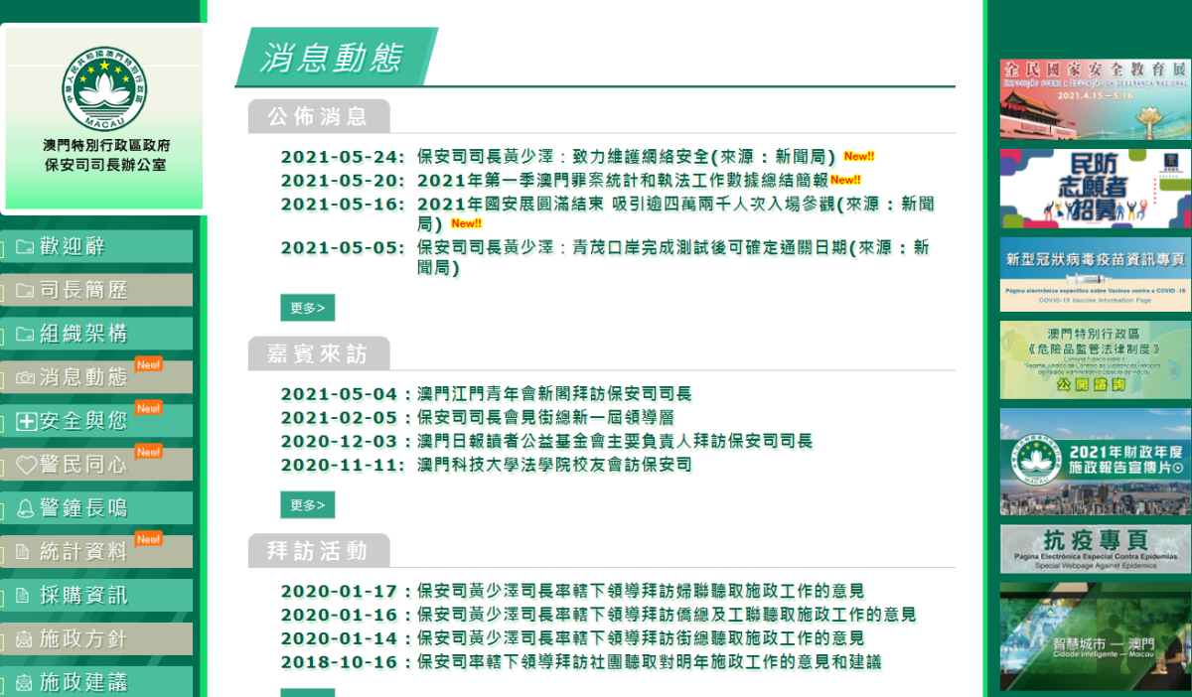Click the heart icon beside 警民同心
Image resolution: width=1192 pixels, height=697 pixels.
pyautogui.click(x=26, y=466)
